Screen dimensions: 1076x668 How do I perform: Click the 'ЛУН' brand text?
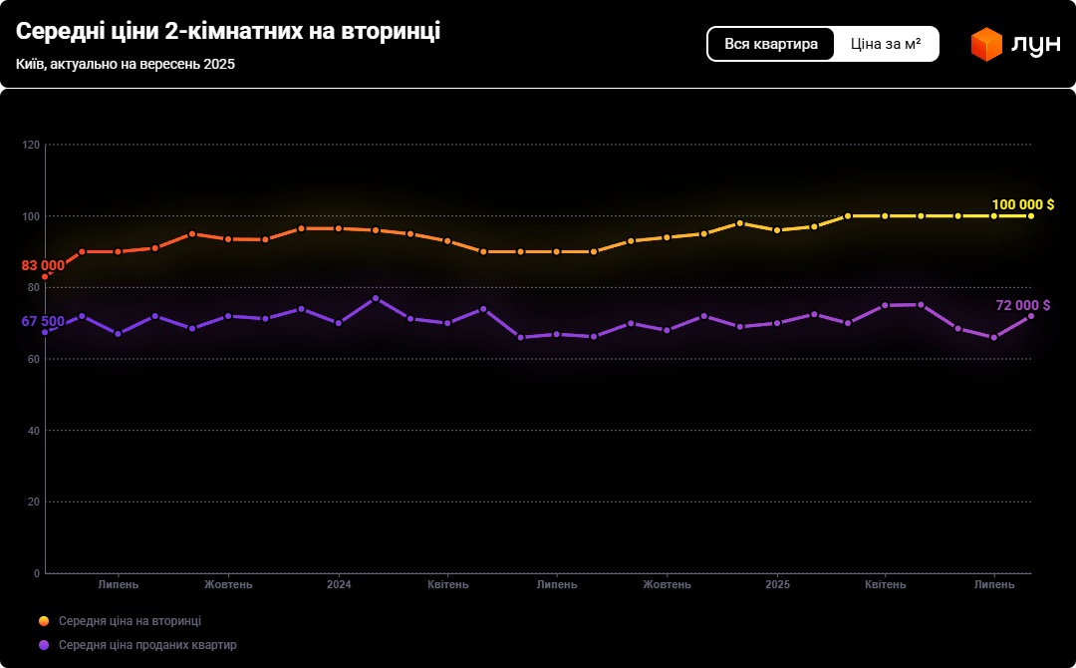pos(1035,45)
